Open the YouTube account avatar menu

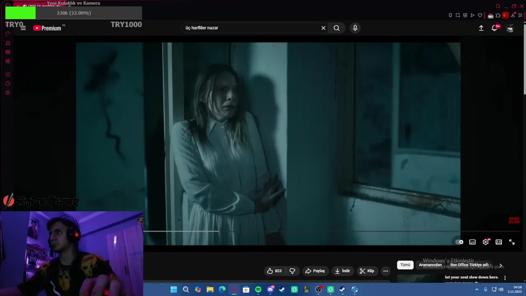coord(510,28)
